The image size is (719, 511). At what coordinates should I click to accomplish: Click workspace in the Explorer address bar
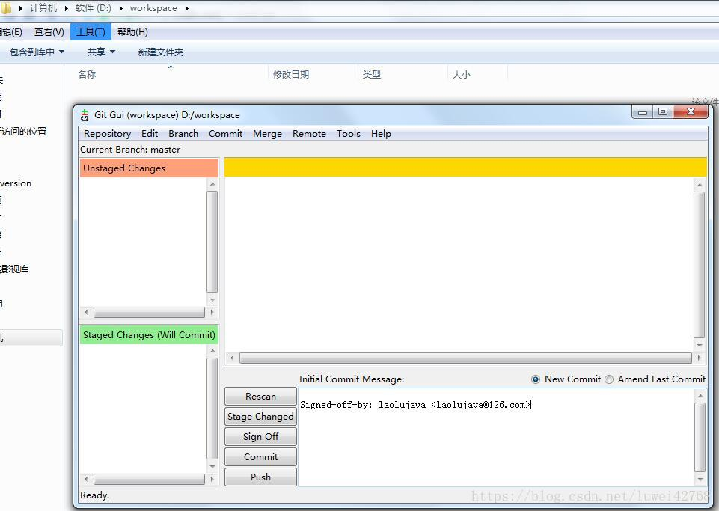pyautogui.click(x=153, y=8)
